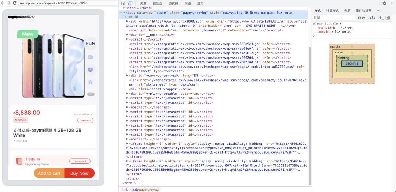Click the script row for ba64e9f.js
This screenshot has width=396, height=192.
point(210,48)
